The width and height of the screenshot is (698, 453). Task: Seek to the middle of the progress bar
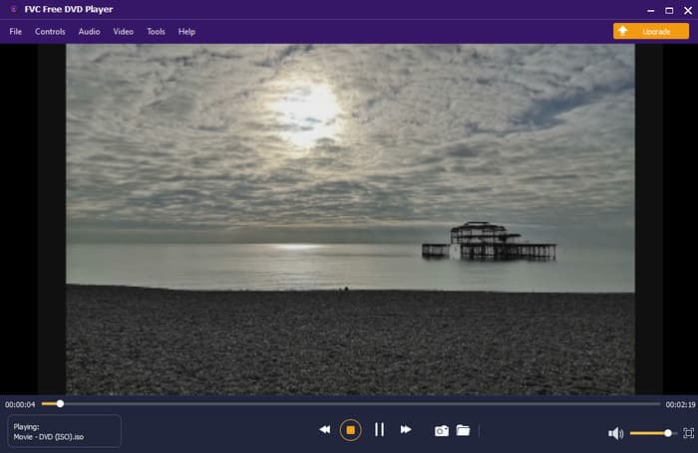click(350, 404)
